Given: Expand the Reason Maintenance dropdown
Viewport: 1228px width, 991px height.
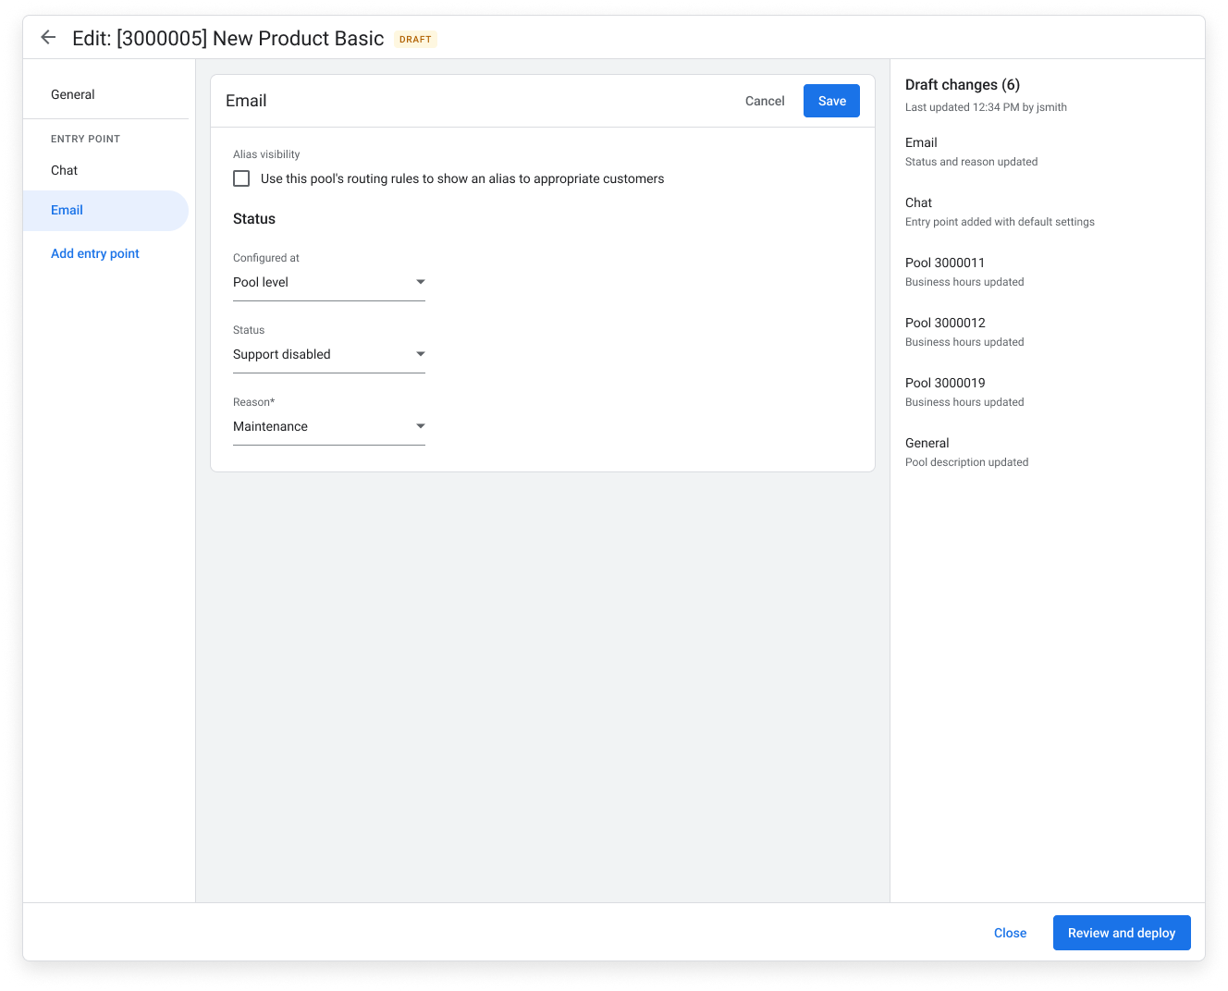Looking at the screenshot, I should [x=329, y=426].
